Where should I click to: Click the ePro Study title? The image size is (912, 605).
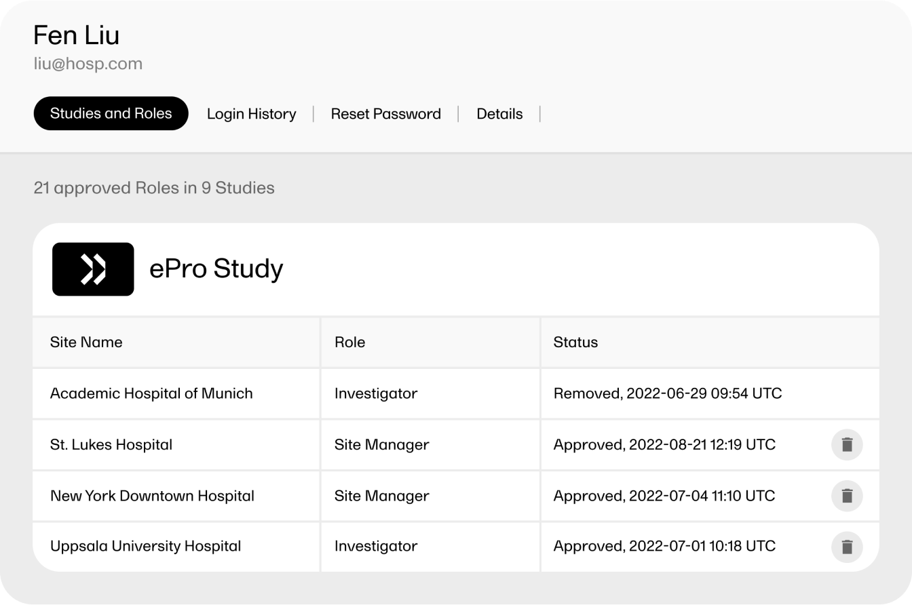(216, 269)
